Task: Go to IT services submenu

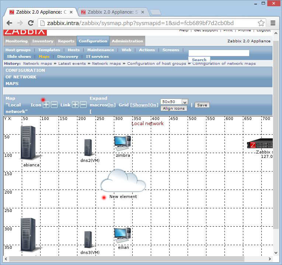Action: coord(97,57)
